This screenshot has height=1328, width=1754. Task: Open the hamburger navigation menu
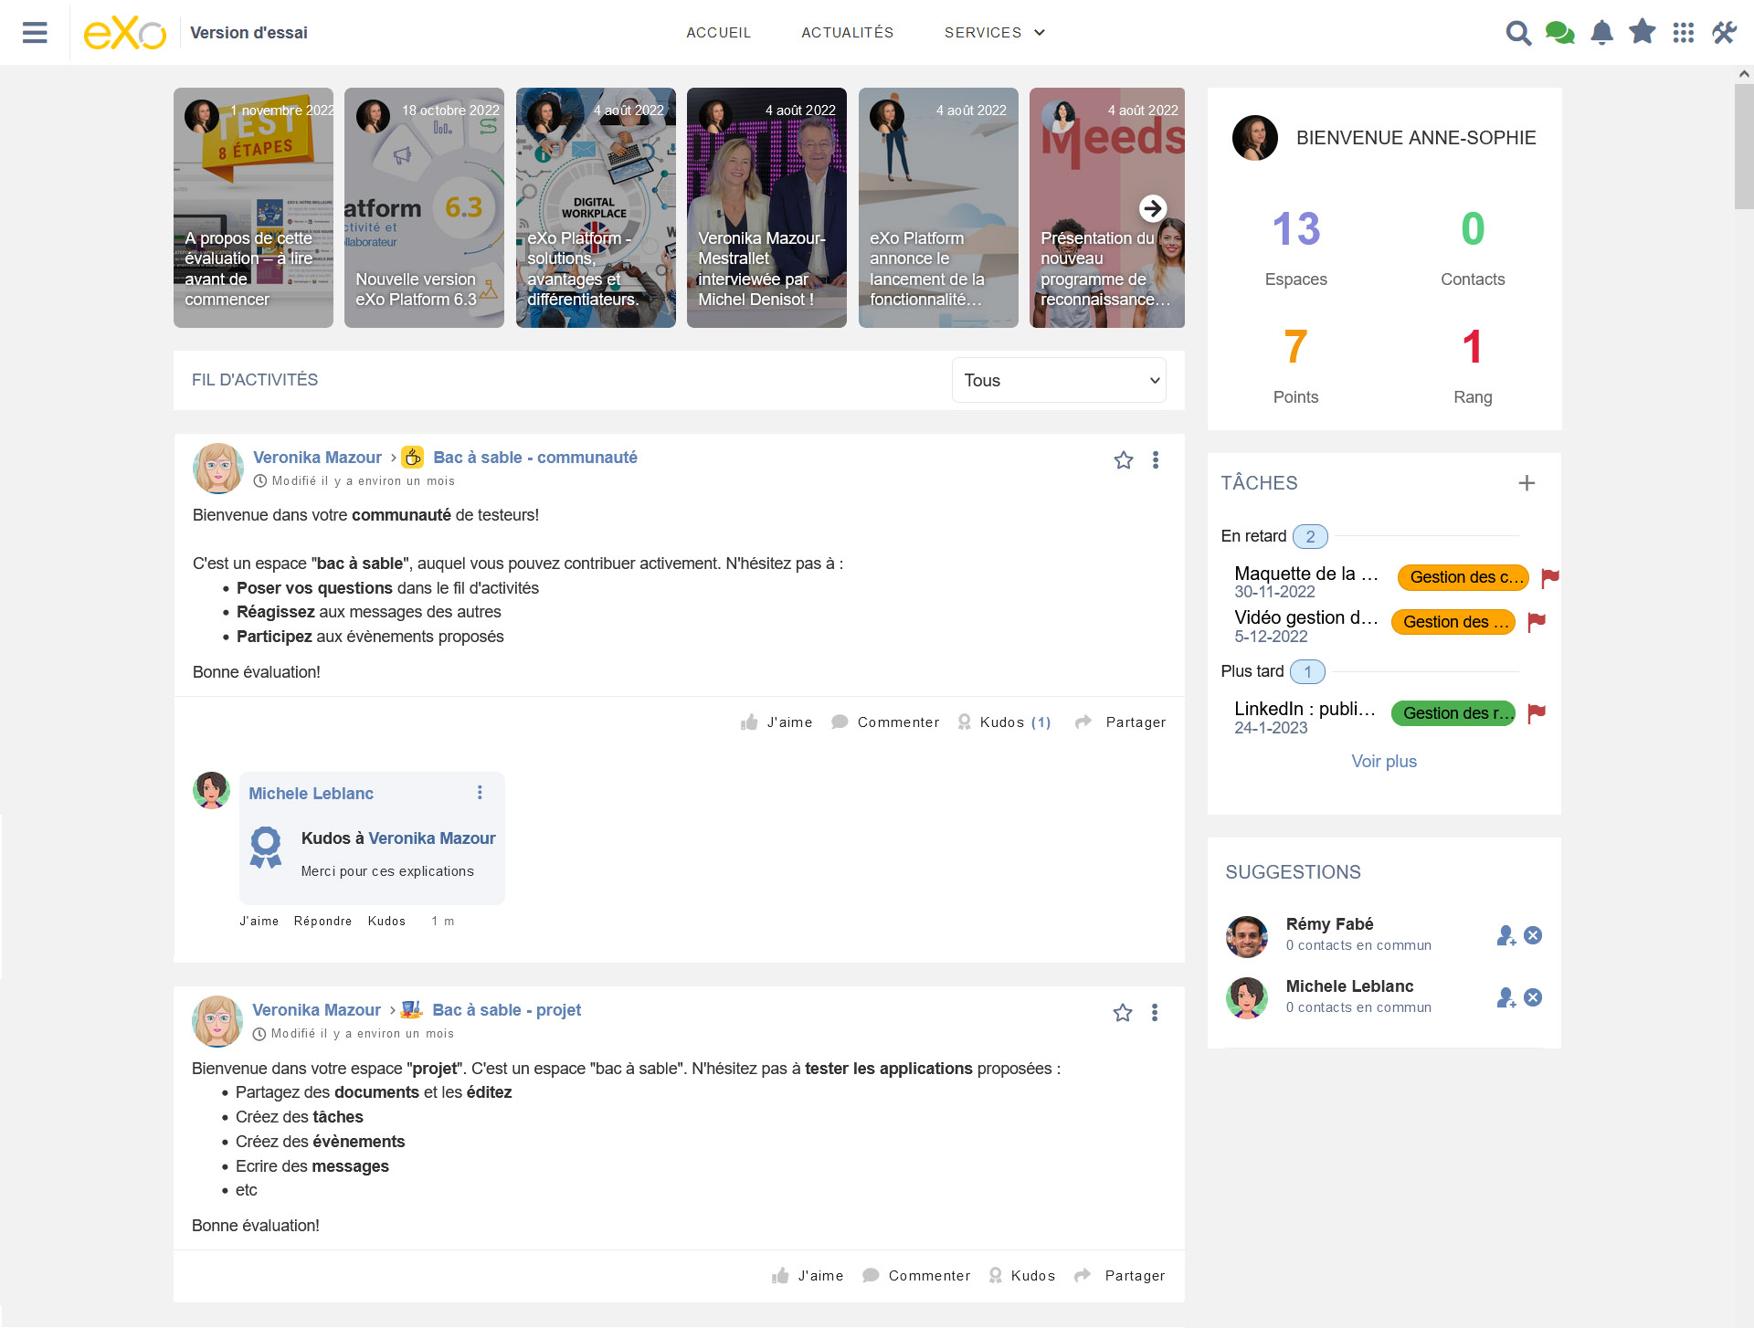pyautogui.click(x=35, y=33)
